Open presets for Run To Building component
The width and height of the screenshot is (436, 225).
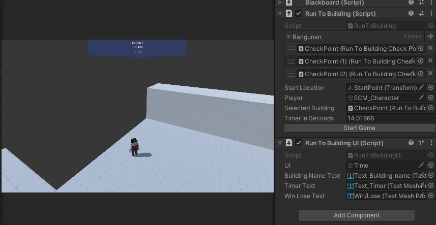coord(421,14)
